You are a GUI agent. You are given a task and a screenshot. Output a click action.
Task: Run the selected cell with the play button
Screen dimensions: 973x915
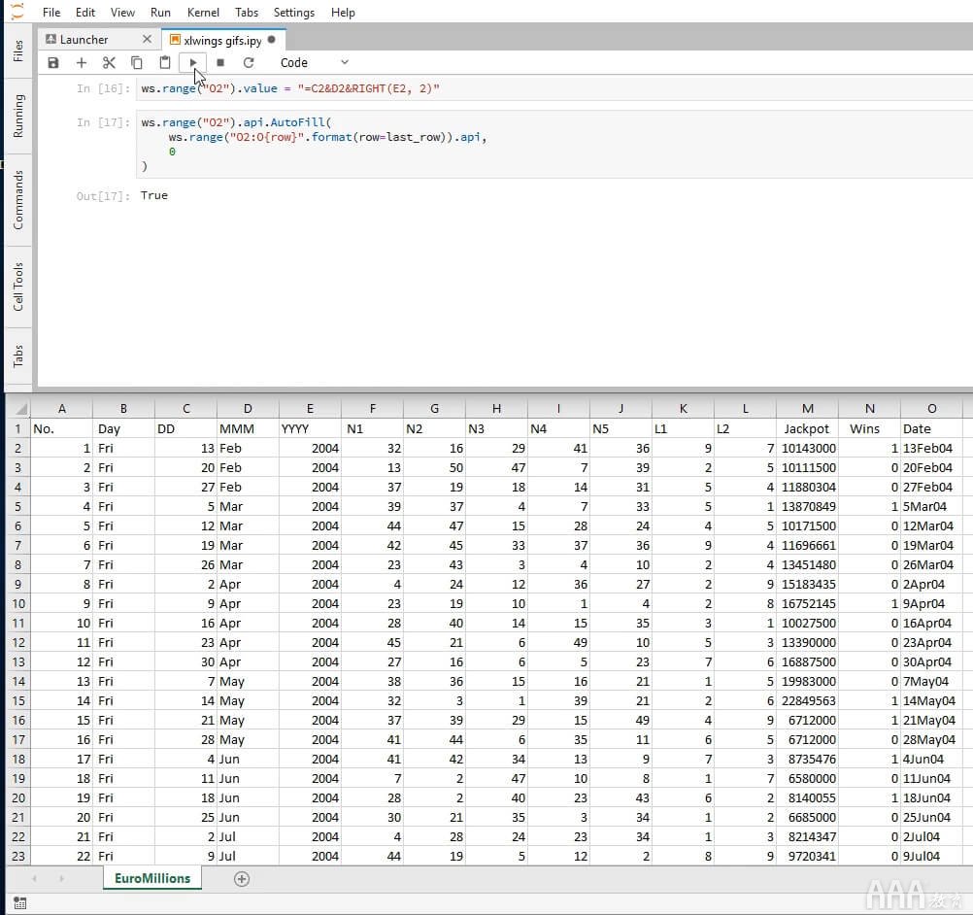click(x=193, y=63)
